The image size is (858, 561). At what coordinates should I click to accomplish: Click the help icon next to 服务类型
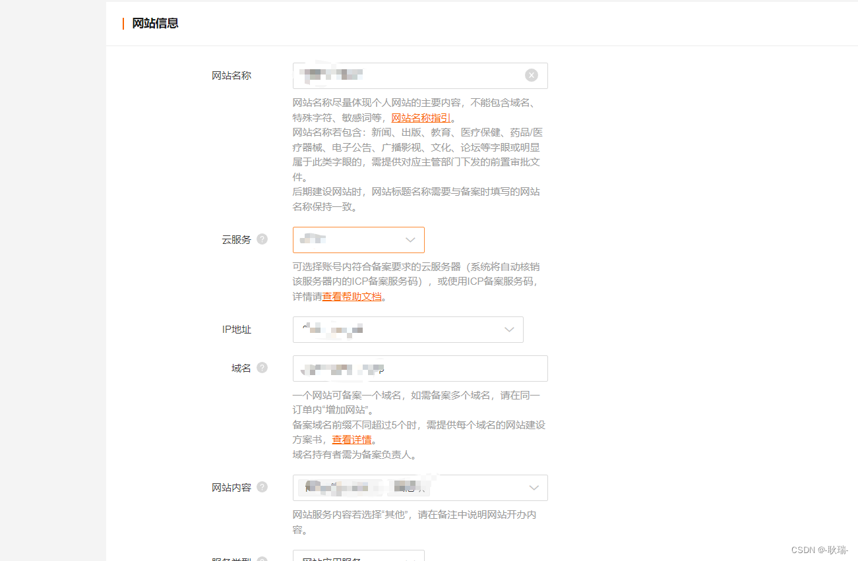coord(262,558)
